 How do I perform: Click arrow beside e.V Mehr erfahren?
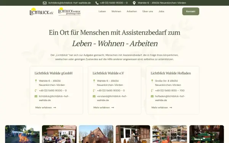pos(113,108)
